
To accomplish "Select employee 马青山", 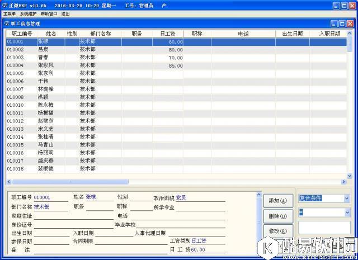I will click(x=176, y=145).
